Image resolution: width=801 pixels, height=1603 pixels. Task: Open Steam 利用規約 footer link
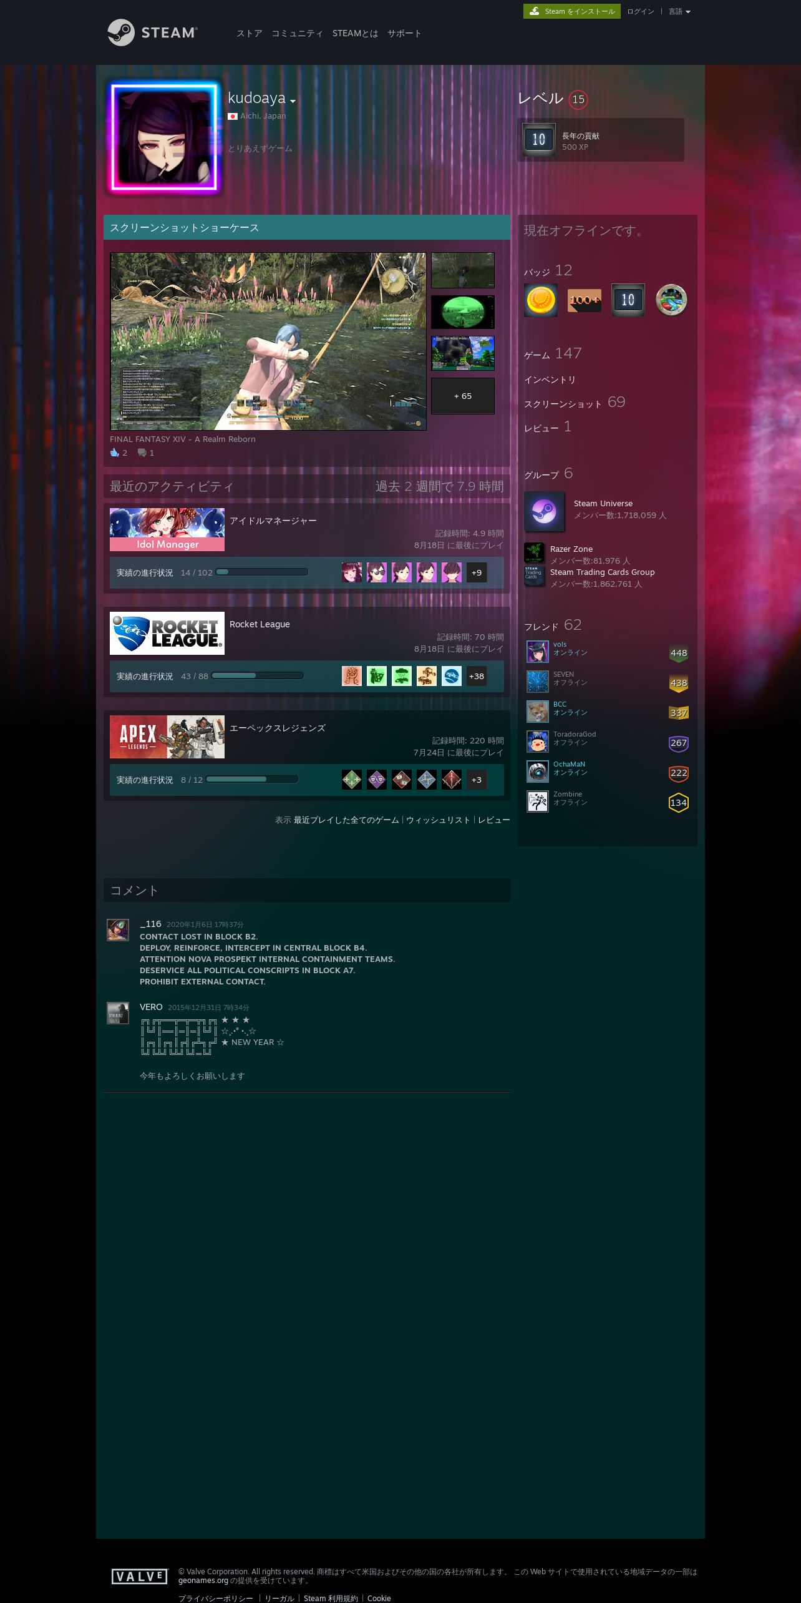point(331,1598)
